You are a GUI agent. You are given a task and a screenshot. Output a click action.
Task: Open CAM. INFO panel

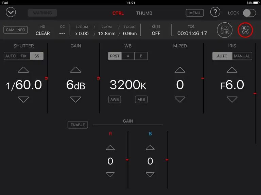pyautogui.click(x=16, y=30)
